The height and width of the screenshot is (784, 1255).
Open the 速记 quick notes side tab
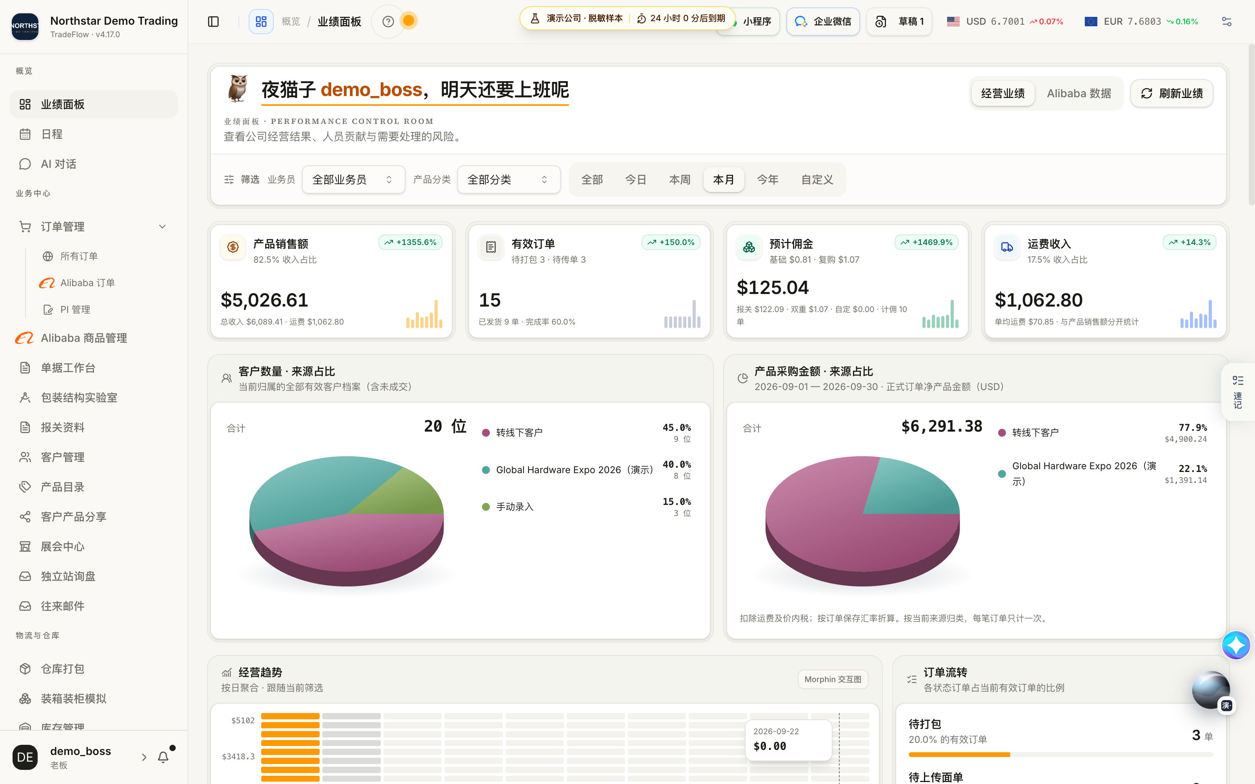[x=1238, y=392]
